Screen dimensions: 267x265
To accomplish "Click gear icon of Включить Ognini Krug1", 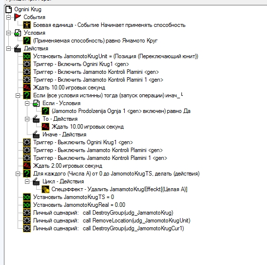I will point(27,64).
